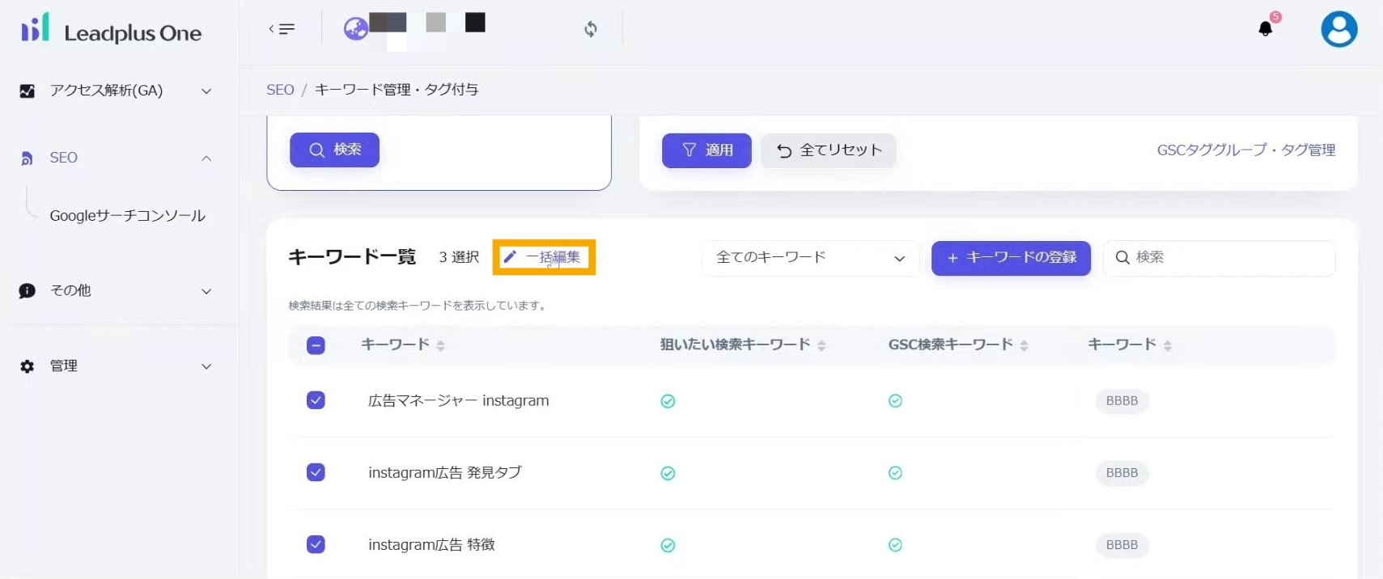Click the refresh sync icon
The height and width of the screenshot is (579, 1383).
click(591, 29)
